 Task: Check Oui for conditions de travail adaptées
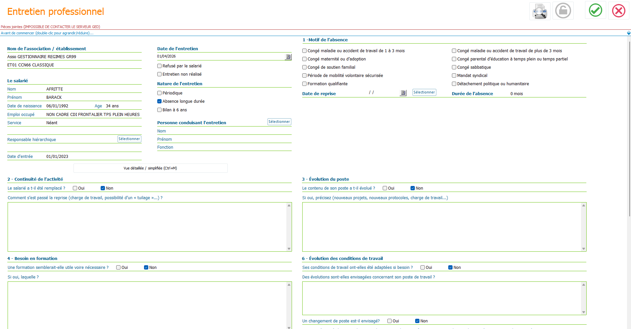pyautogui.click(x=422, y=268)
